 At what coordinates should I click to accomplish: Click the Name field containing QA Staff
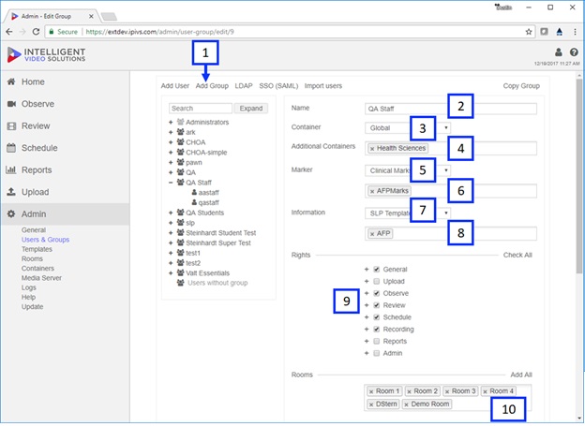point(451,109)
